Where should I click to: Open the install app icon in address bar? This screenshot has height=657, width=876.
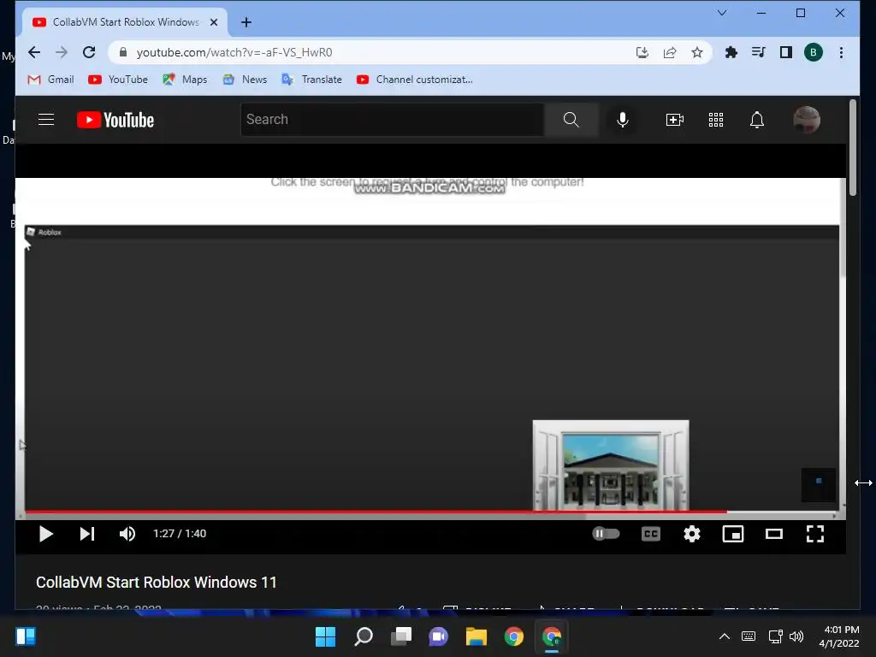[642, 52]
